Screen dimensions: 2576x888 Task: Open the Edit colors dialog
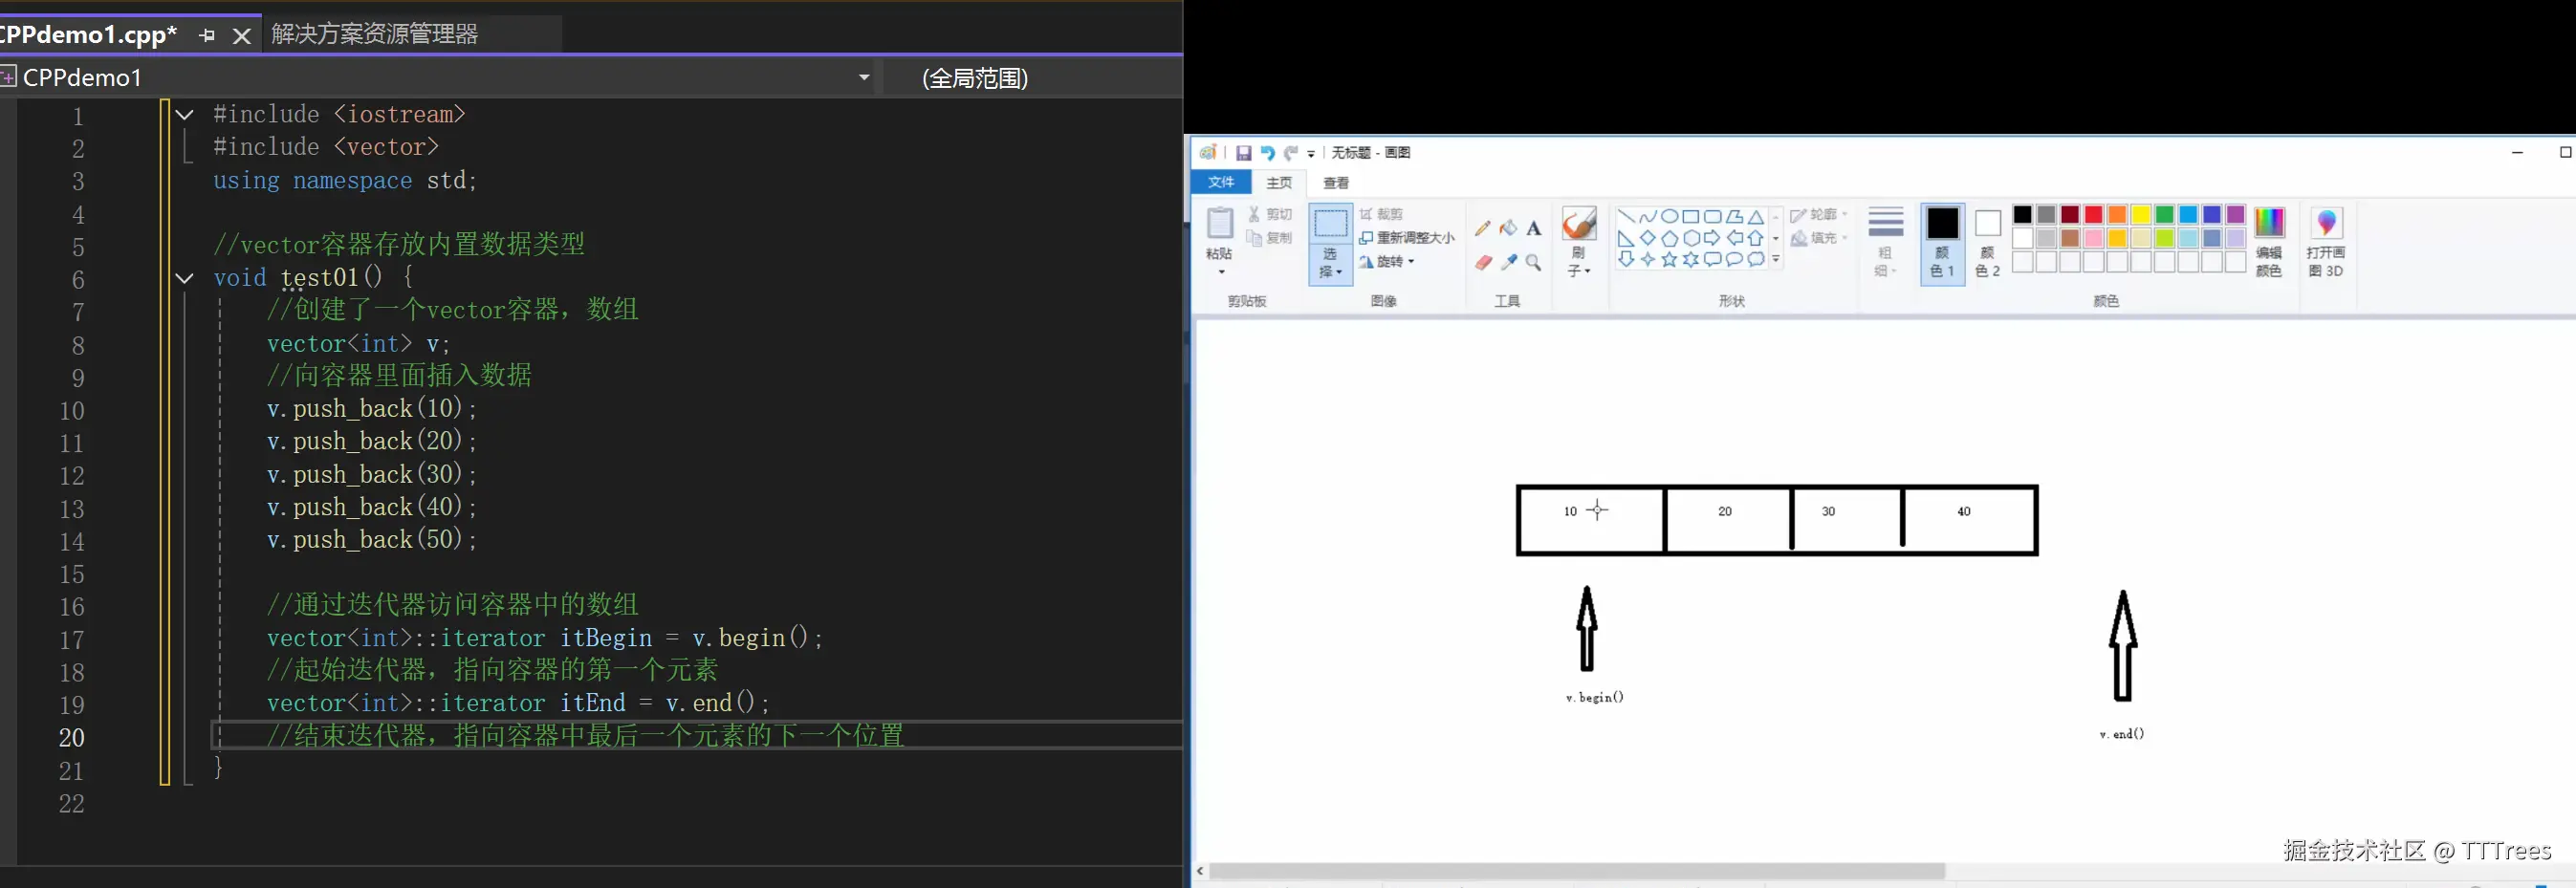2269,242
